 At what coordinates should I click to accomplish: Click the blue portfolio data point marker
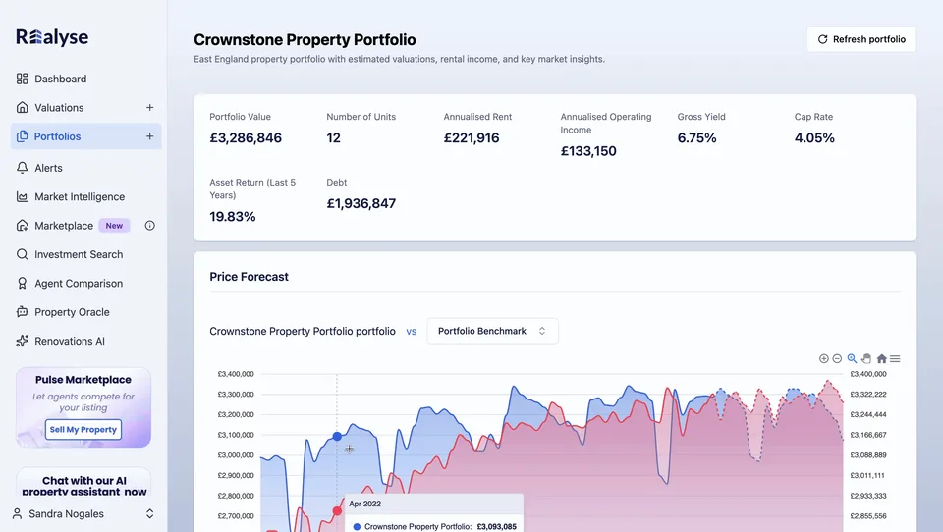click(337, 437)
